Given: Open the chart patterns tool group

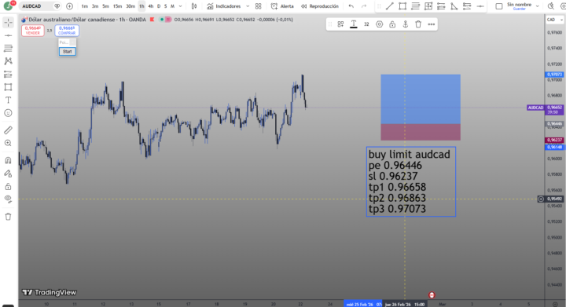Looking at the screenshot, I should tap(8, 61).
